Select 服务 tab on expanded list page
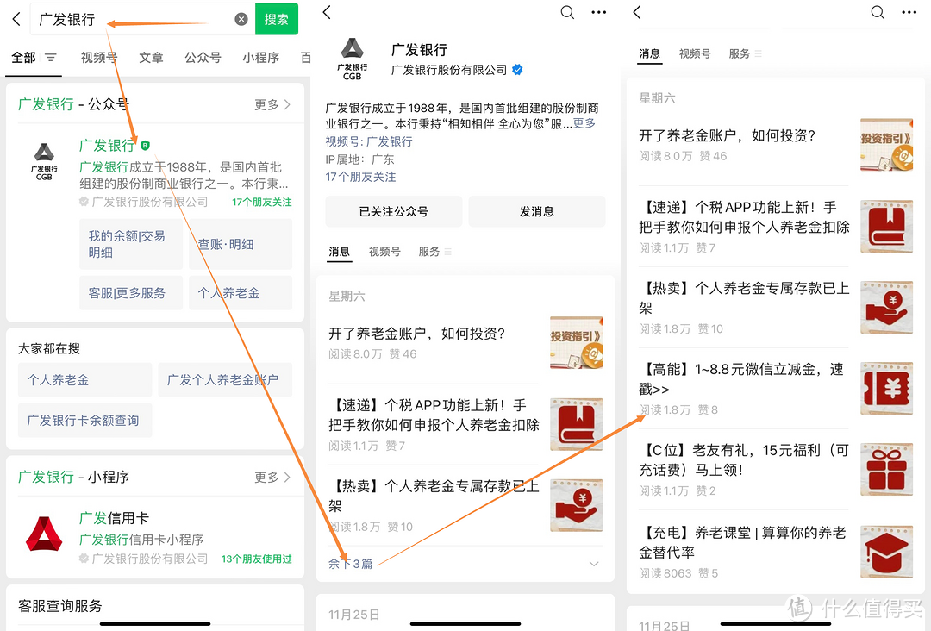This screenshot has height=631, width=931. (x=740, y=54)
